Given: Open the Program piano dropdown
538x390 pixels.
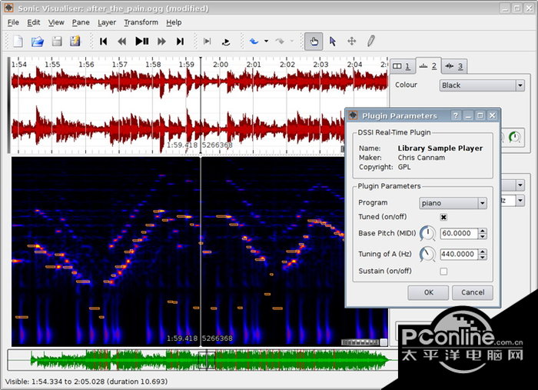Looking at the screenshot, I should 453,203.
